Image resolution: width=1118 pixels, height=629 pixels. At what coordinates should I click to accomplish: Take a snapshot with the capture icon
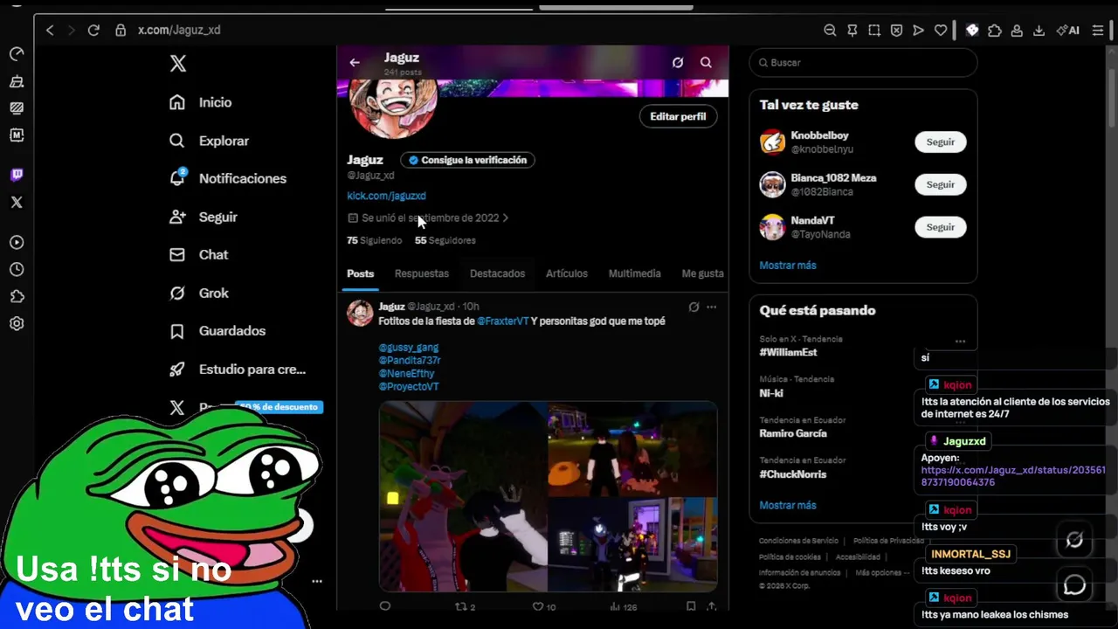click(874, 30)
